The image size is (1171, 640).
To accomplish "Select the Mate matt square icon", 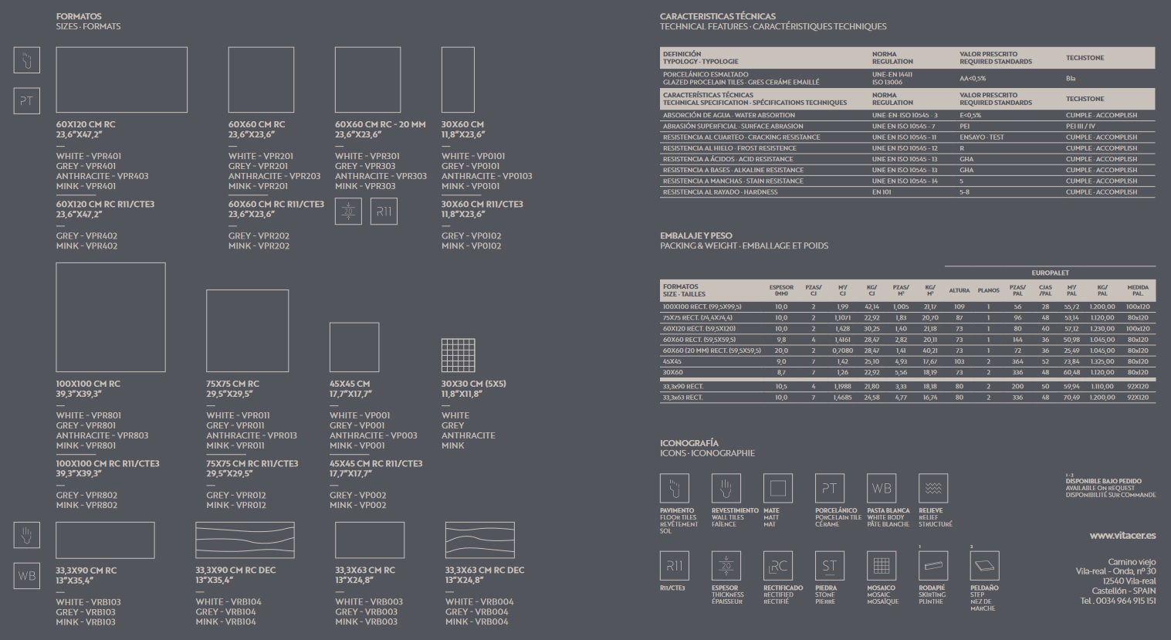I will coord(777,488).
